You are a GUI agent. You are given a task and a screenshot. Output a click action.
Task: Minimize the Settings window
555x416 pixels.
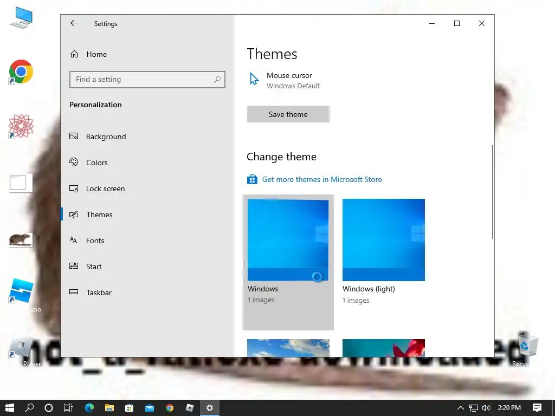[x=432, y=23]
